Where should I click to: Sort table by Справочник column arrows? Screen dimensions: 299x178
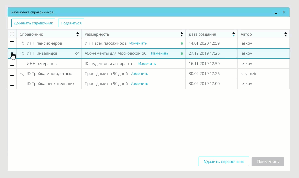(78, 34)
